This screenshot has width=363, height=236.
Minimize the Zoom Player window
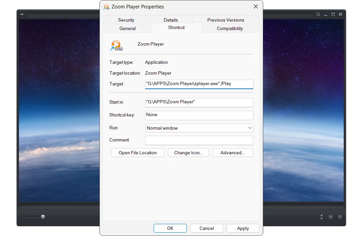325,15
